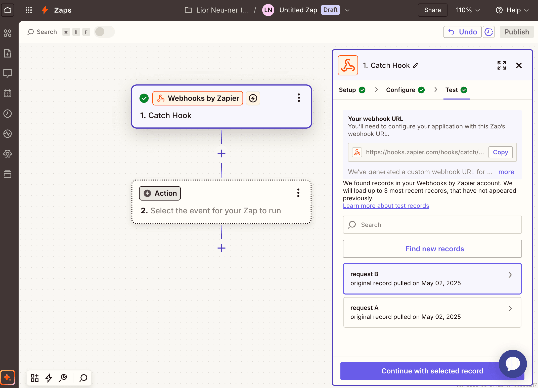The image size is (538, 388).
Task: Click the Share button
Action: click(x=432, y=10)
